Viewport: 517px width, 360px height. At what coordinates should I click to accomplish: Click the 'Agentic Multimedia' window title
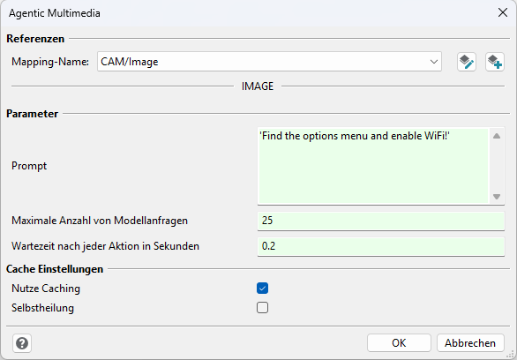pos(55,13)
